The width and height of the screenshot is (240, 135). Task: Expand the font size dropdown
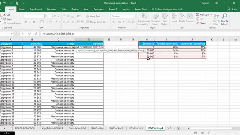(51, 16)
